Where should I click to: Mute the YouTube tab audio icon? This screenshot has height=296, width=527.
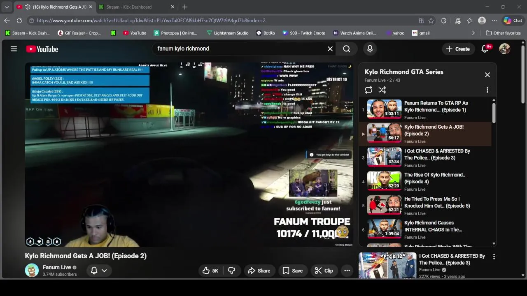click(x=27, y=7)
